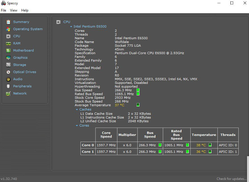The height and width of the screenshot is (182, 249).
Task: Click Check for updates link
Action: pos(231,179)
